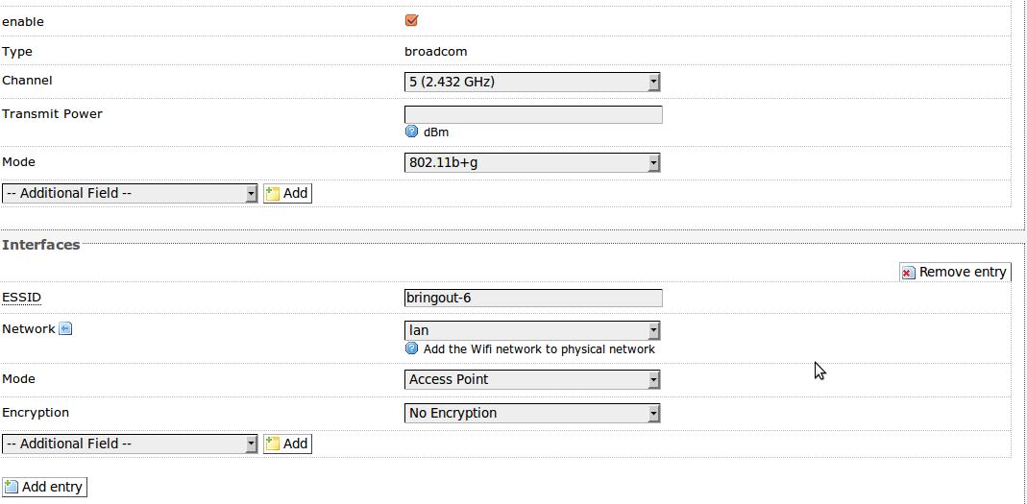Click the underlined ESSID label
Viewport: 1027px width, 504px height.
pos(21,298)
